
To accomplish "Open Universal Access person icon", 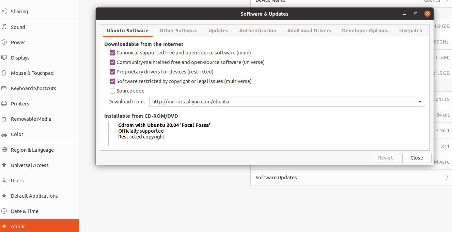I will [4, 165].
